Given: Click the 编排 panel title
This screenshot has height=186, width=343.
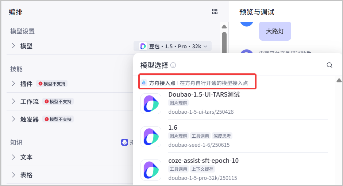Looking at the screenshot, I should tap(16, 12).
